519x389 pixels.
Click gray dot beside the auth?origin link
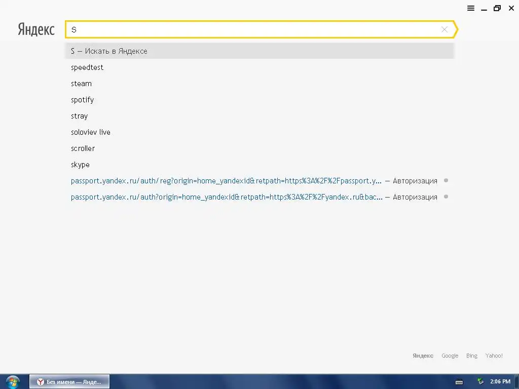point(446,197)
